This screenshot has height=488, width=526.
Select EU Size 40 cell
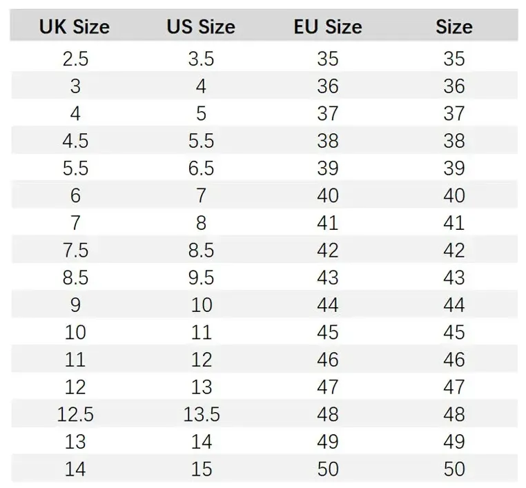tap(328, 195)
